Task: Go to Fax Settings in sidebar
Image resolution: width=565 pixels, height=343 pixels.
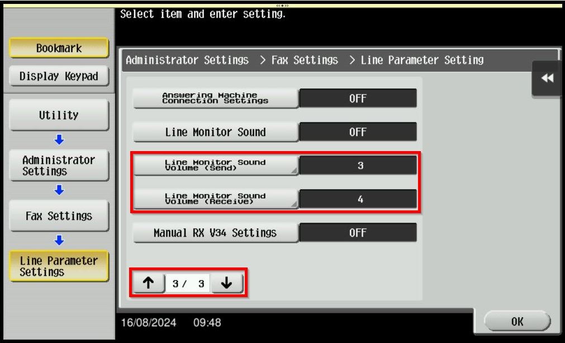Action: [x=59, y=215]
